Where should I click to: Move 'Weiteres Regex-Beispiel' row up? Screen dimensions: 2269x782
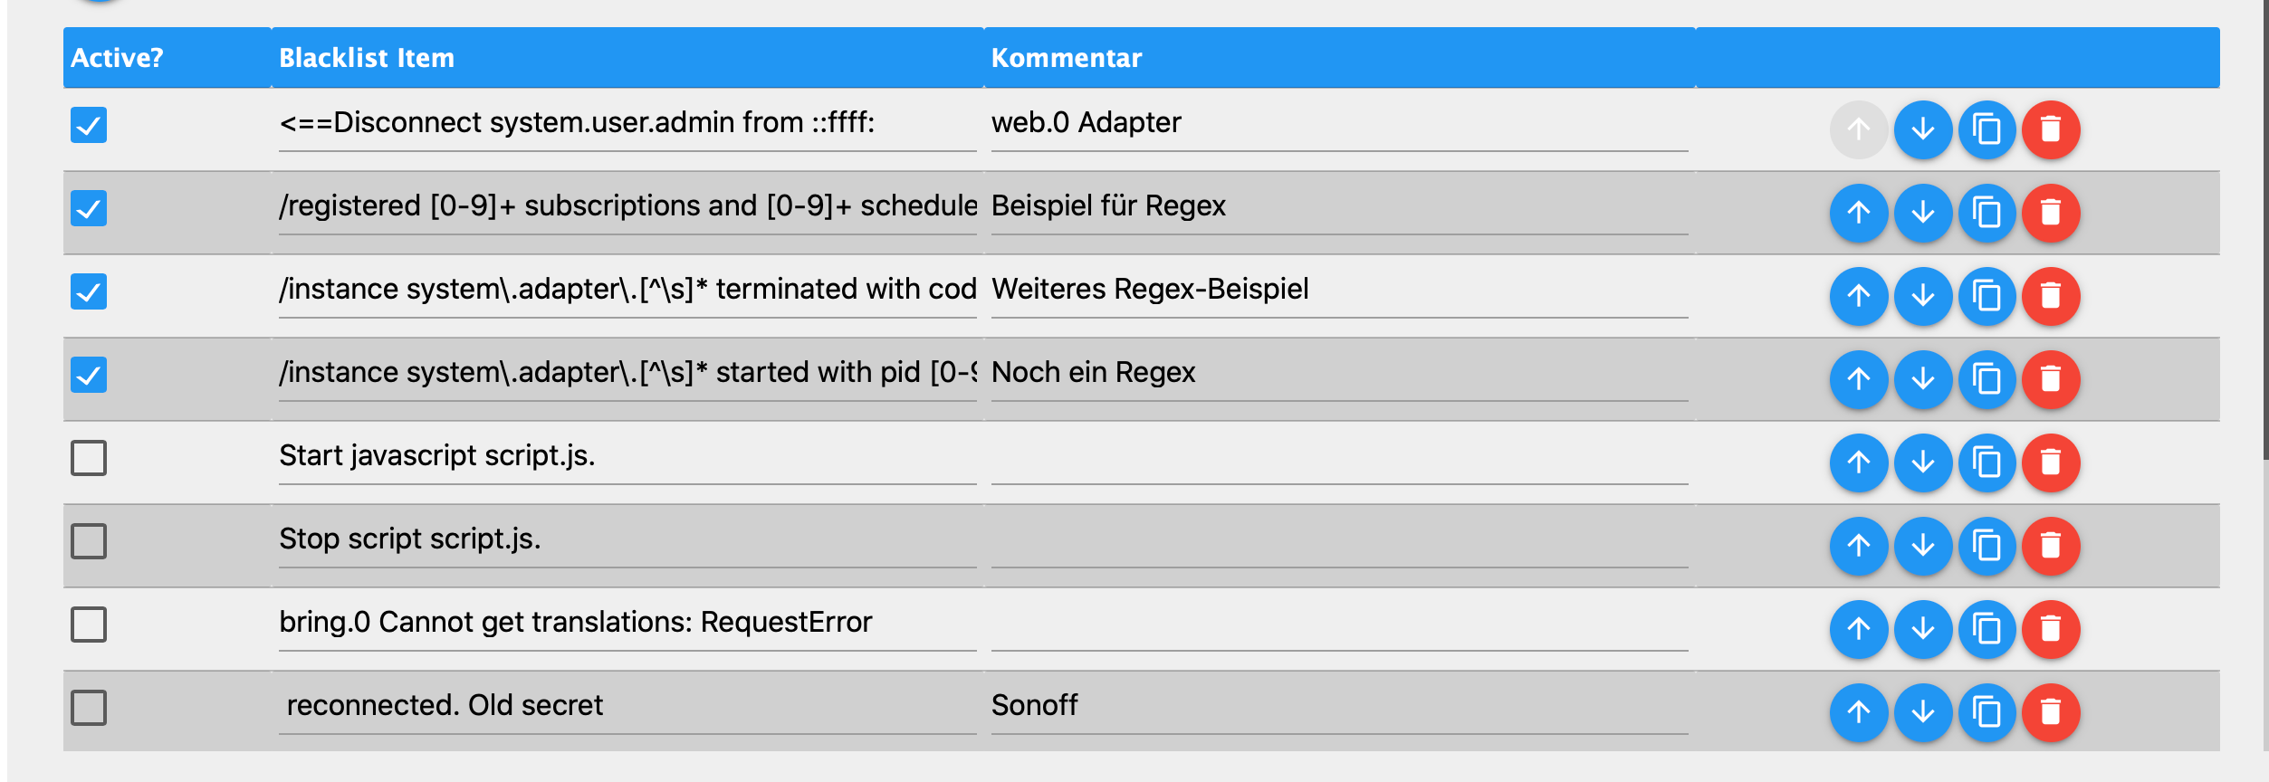1858,296
